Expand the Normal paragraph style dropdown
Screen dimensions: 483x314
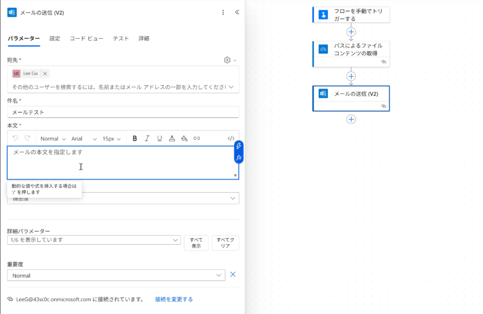tap(53, 139)
